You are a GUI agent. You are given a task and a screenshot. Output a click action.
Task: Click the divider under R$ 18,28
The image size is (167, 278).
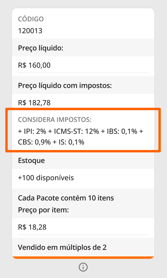[x=83, y=235]
